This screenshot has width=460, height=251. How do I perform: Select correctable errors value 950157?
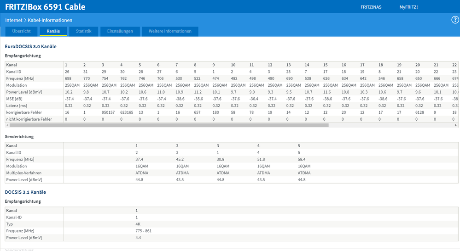pyautogui.click(x=108, y=112)
